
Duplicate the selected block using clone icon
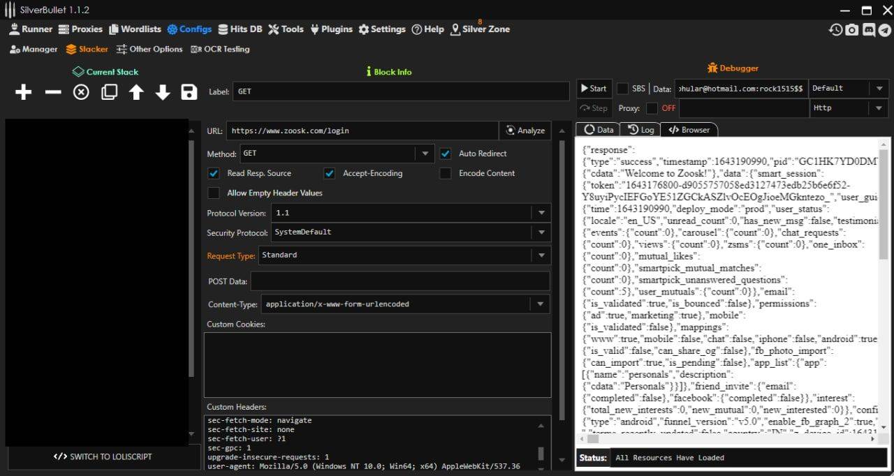(x=109, y=92)
